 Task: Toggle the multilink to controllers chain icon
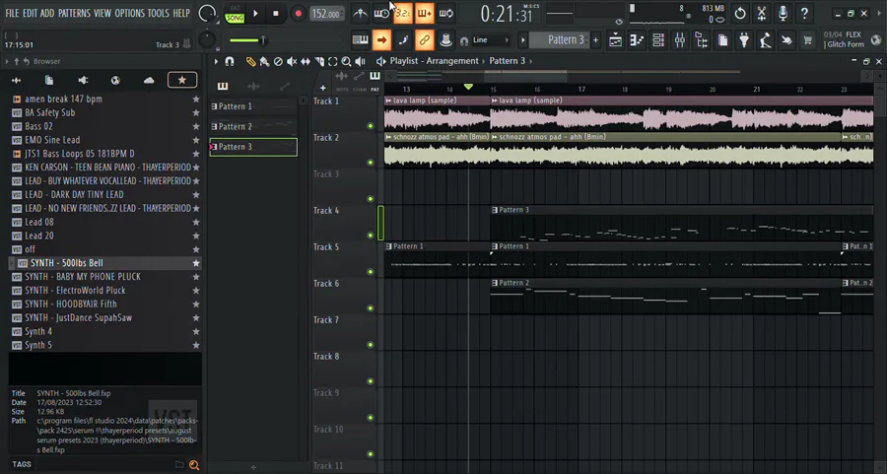coord(424,40)
